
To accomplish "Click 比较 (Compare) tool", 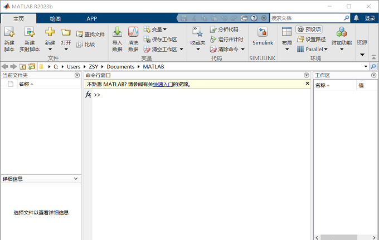I will pos(86,45).
